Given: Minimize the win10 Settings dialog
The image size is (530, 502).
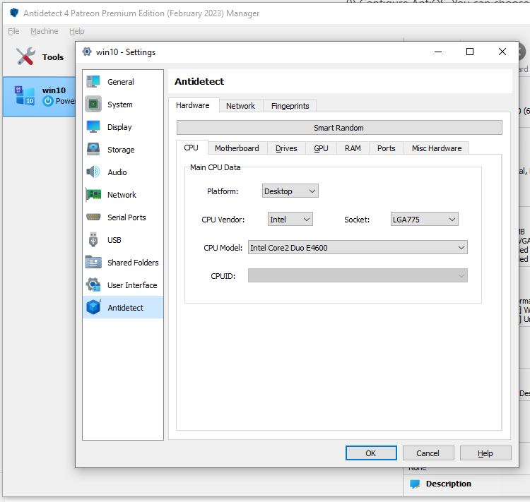Looking at the screenshot, I should pos(438,52).
